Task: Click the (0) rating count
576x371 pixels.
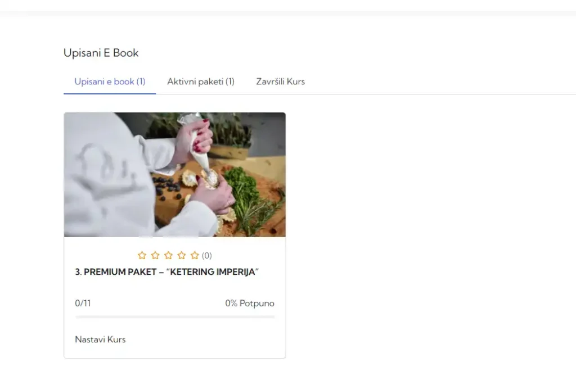Action: (207, 256)
